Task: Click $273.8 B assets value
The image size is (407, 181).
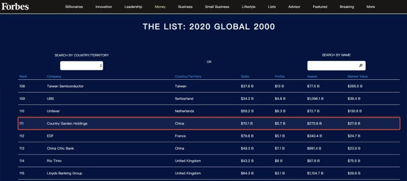Action: point(314,123)
